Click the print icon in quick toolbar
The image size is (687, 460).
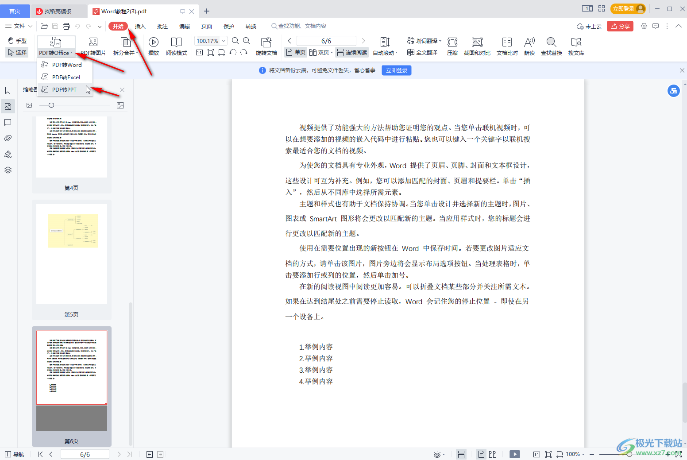[x=66, y=26]
